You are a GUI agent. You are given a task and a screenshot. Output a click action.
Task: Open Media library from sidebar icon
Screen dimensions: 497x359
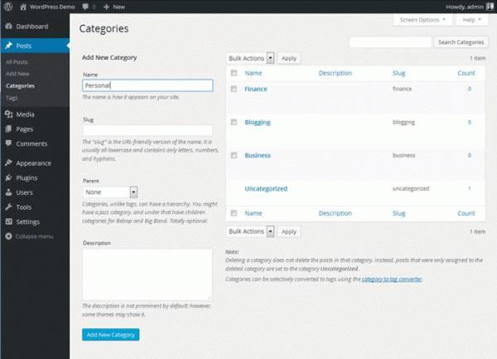coord(8,114)
